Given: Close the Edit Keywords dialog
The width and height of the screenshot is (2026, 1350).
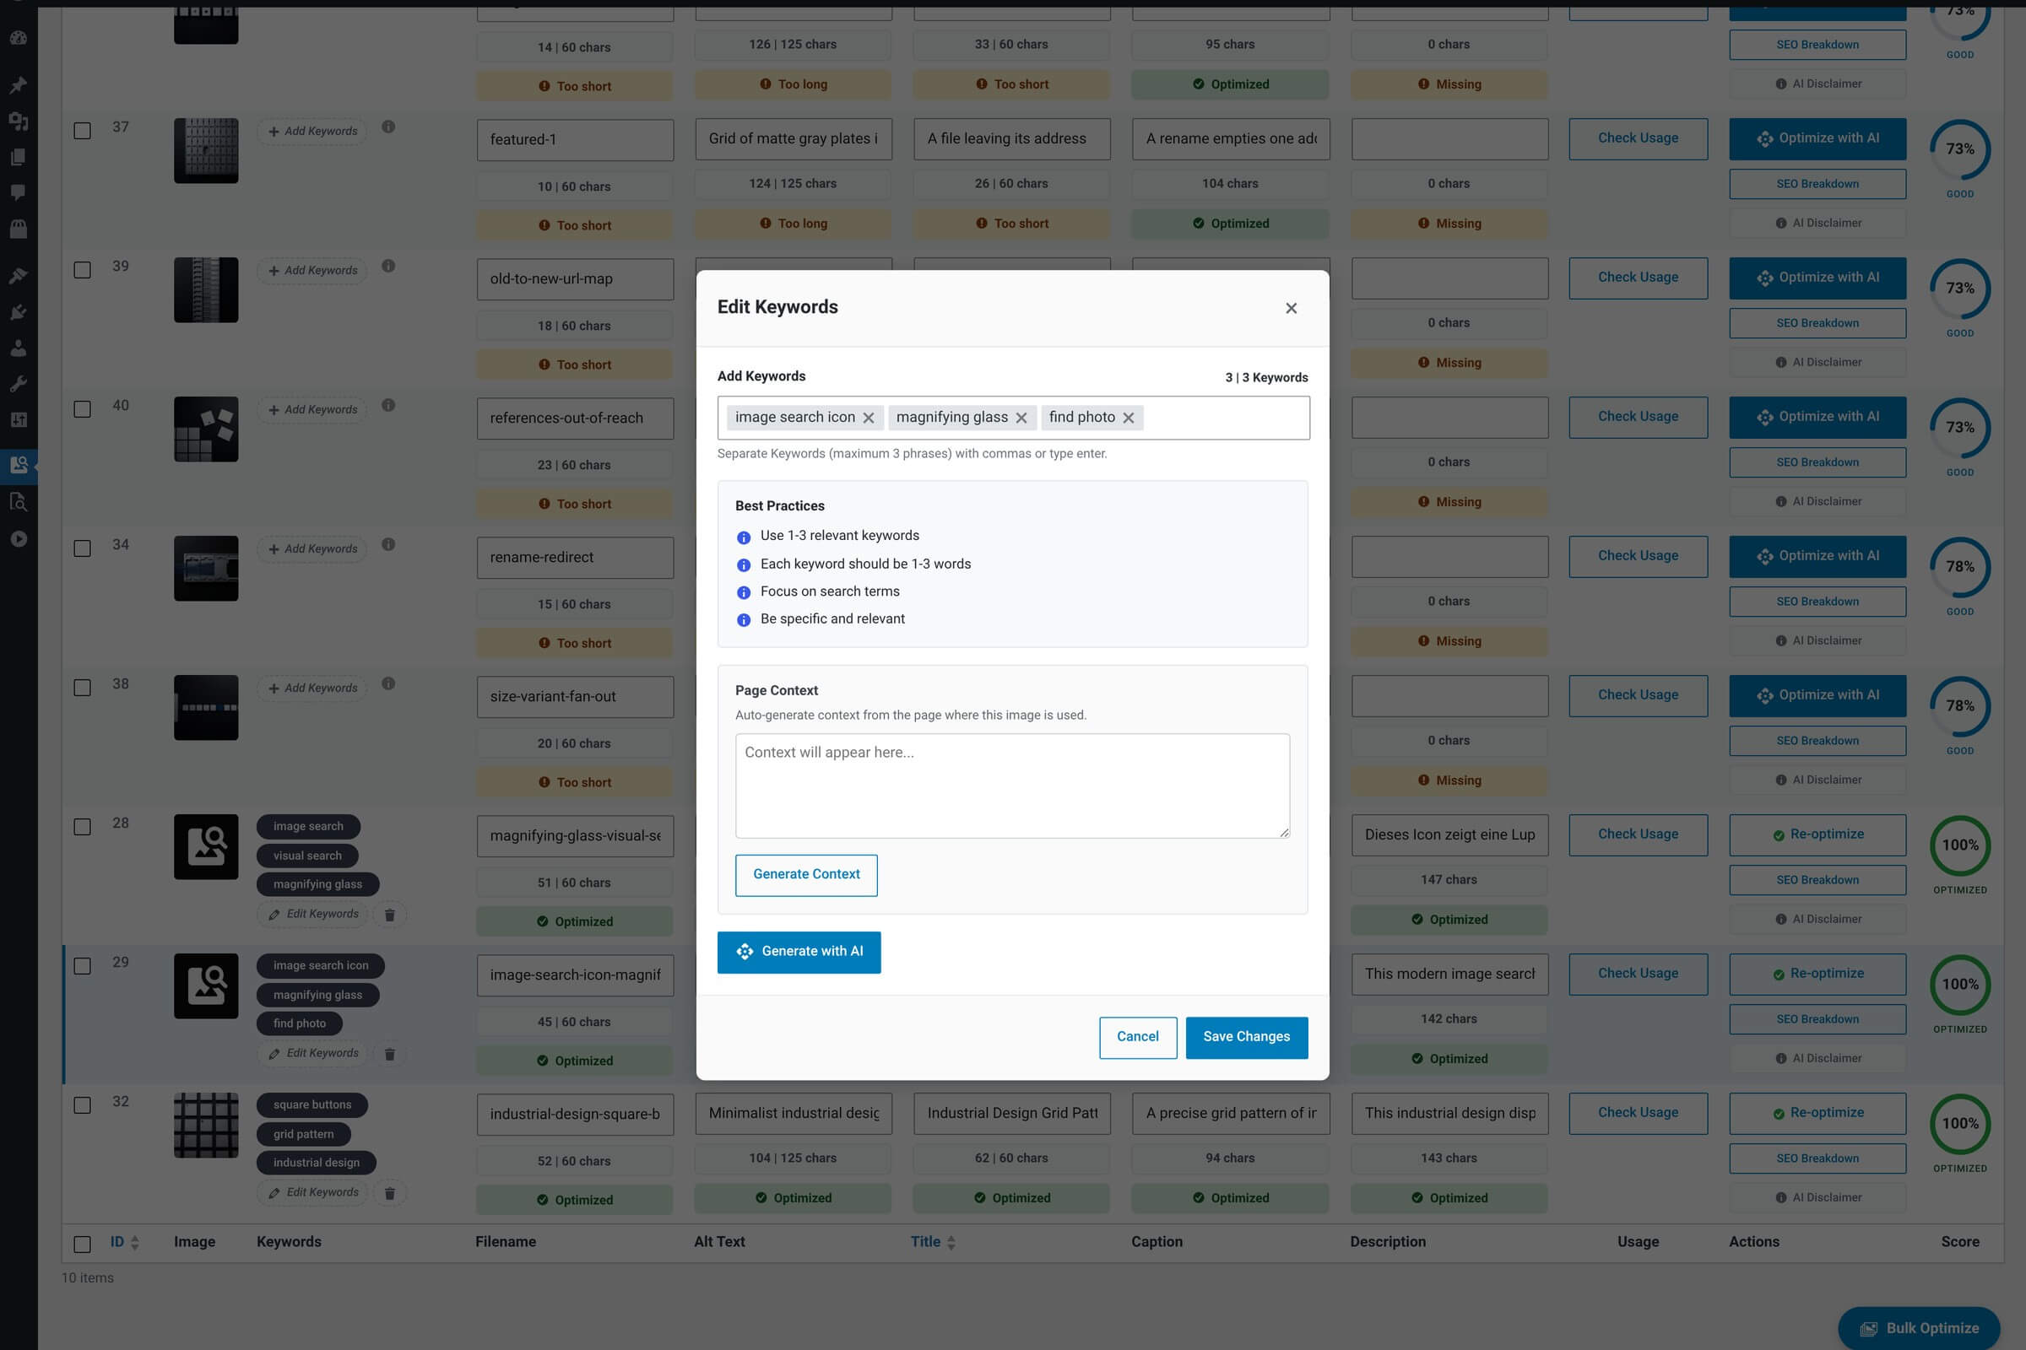Looking at the screenshot, I should click(1292, 308).
